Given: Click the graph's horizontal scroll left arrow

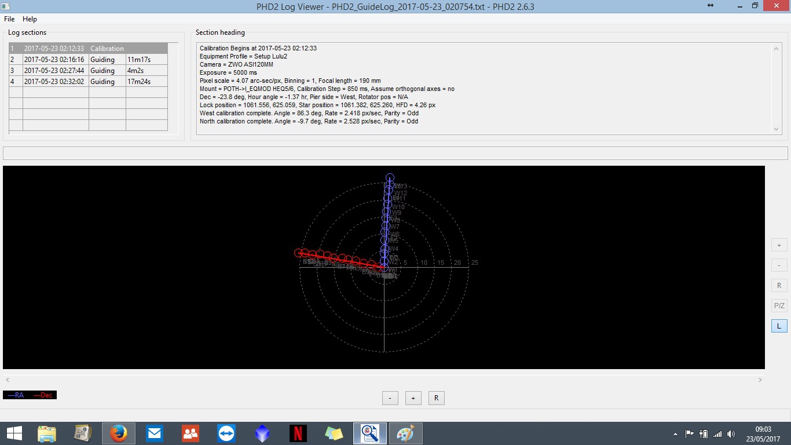Looking at the screenshot, I should pyautogui.click(x=8, y=380).
